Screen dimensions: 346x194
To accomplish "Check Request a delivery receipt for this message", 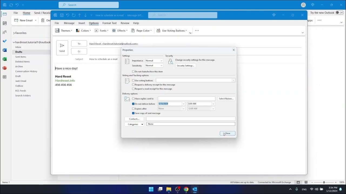I will [133, 85].
